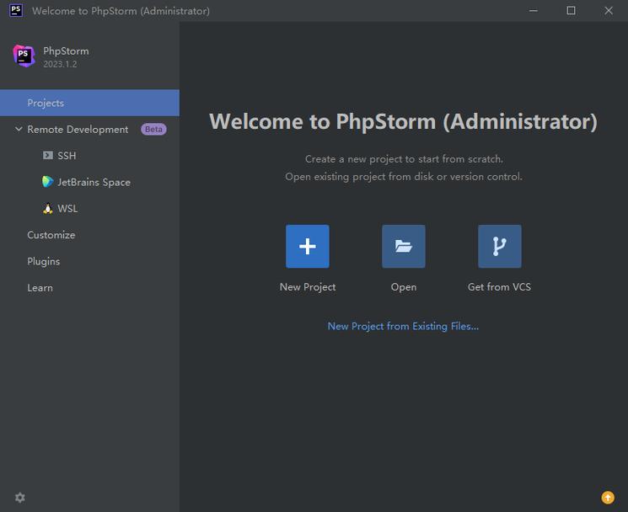The width and height of the screenshot is (628, 512).
Task: Click the Beta badge next to Remote Development
Action: [x=153, y=129]
